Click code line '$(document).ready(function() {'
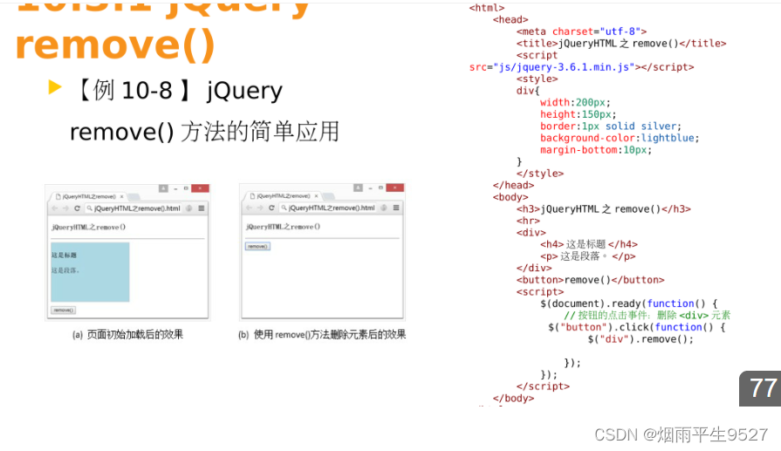The height and width of the screenshot is (451, 781). click(628, 304)
